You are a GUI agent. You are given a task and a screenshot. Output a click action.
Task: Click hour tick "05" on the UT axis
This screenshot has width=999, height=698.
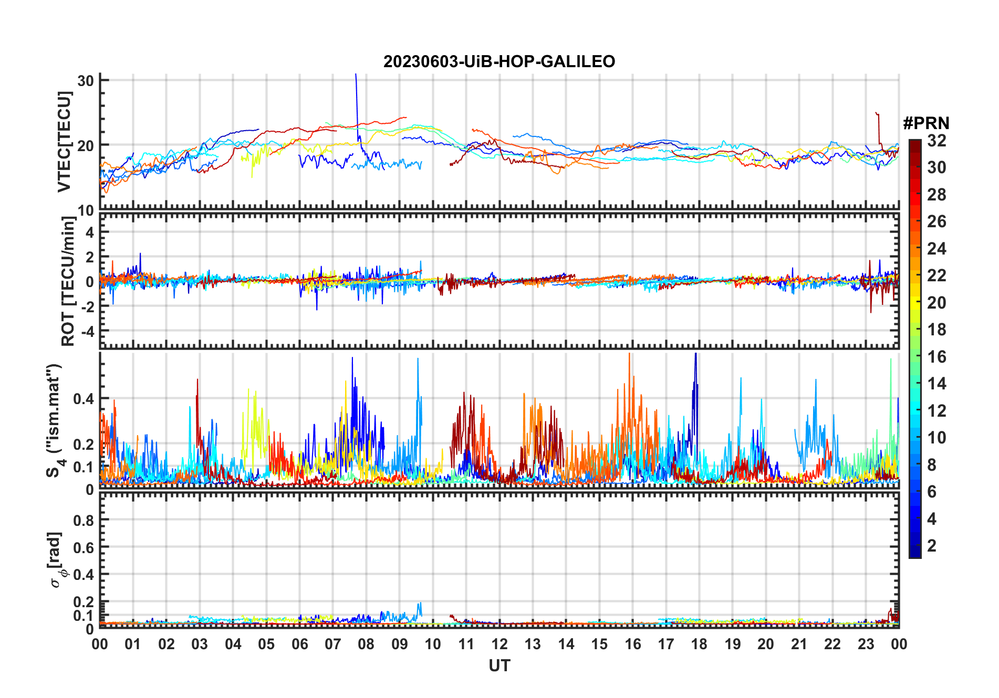coord(266,644)
